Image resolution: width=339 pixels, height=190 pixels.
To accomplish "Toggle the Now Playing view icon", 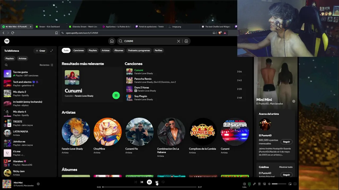I will pos(249,184).
